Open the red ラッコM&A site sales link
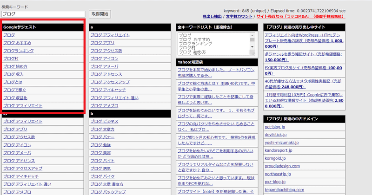The height and width of the screenshot is (195, 372). [301, 16]
